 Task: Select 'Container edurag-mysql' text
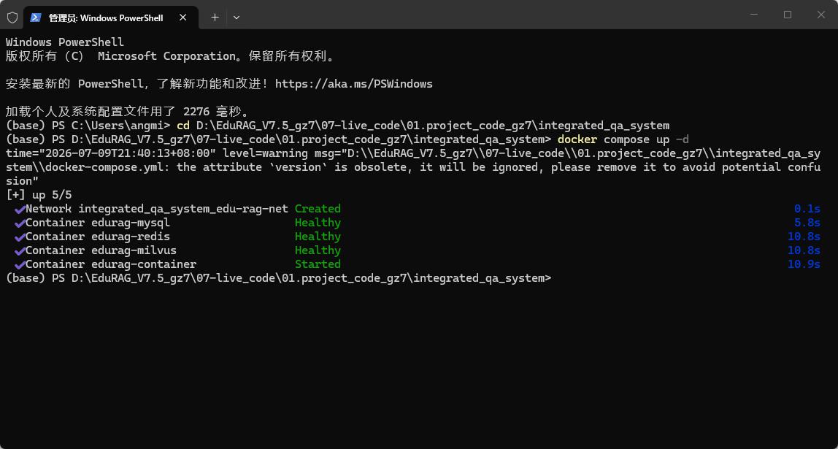[98, 223]
